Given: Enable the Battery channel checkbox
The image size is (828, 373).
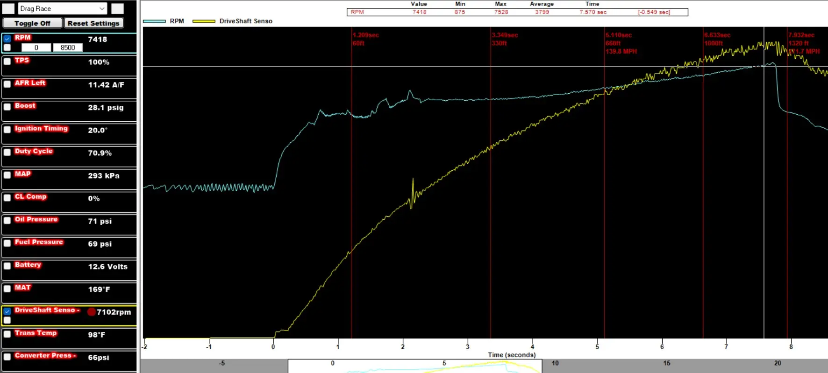Looking at the screenshot, I should (x=7, y=266).
